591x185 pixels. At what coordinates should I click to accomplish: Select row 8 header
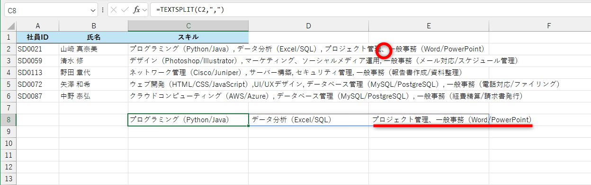[8, 120]
